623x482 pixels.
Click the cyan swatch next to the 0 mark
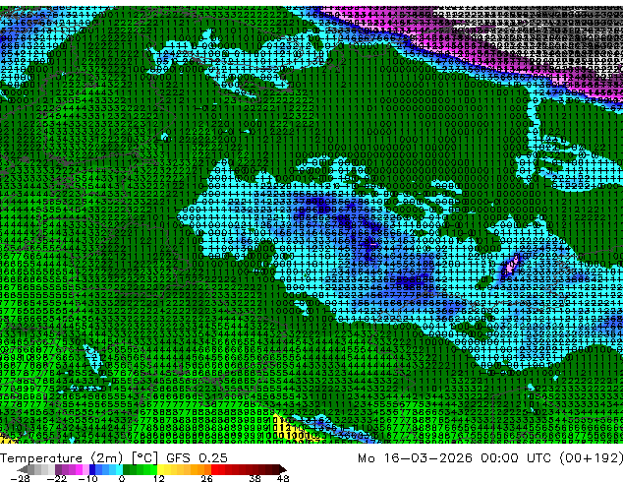[119, 469]
